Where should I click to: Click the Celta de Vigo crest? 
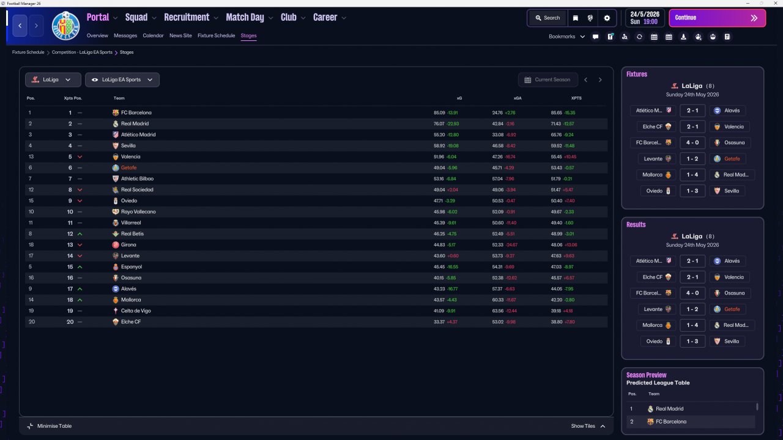coord(116,311)
